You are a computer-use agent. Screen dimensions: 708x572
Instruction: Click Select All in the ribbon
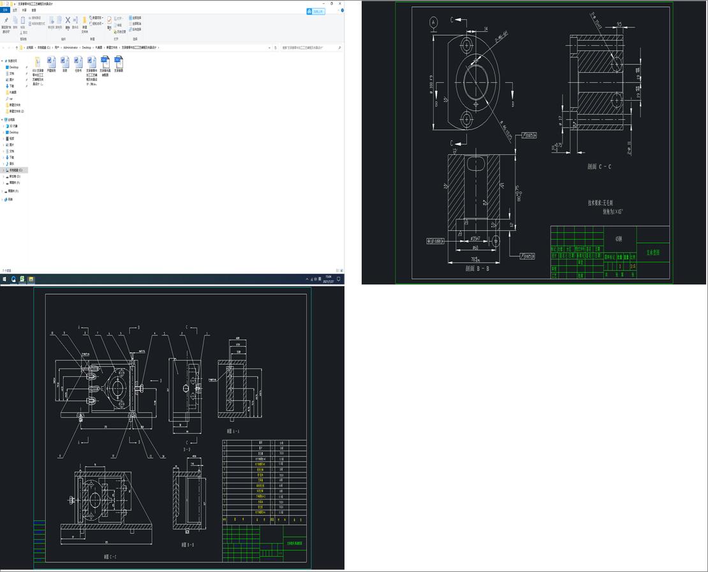point(136,18)
